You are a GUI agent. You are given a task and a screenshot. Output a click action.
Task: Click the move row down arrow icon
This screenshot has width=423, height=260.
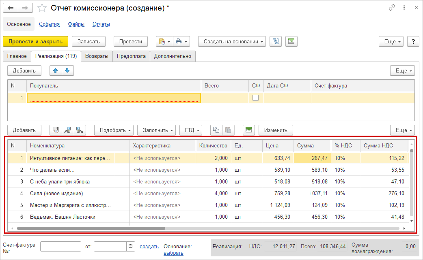(x=67, y=70)
